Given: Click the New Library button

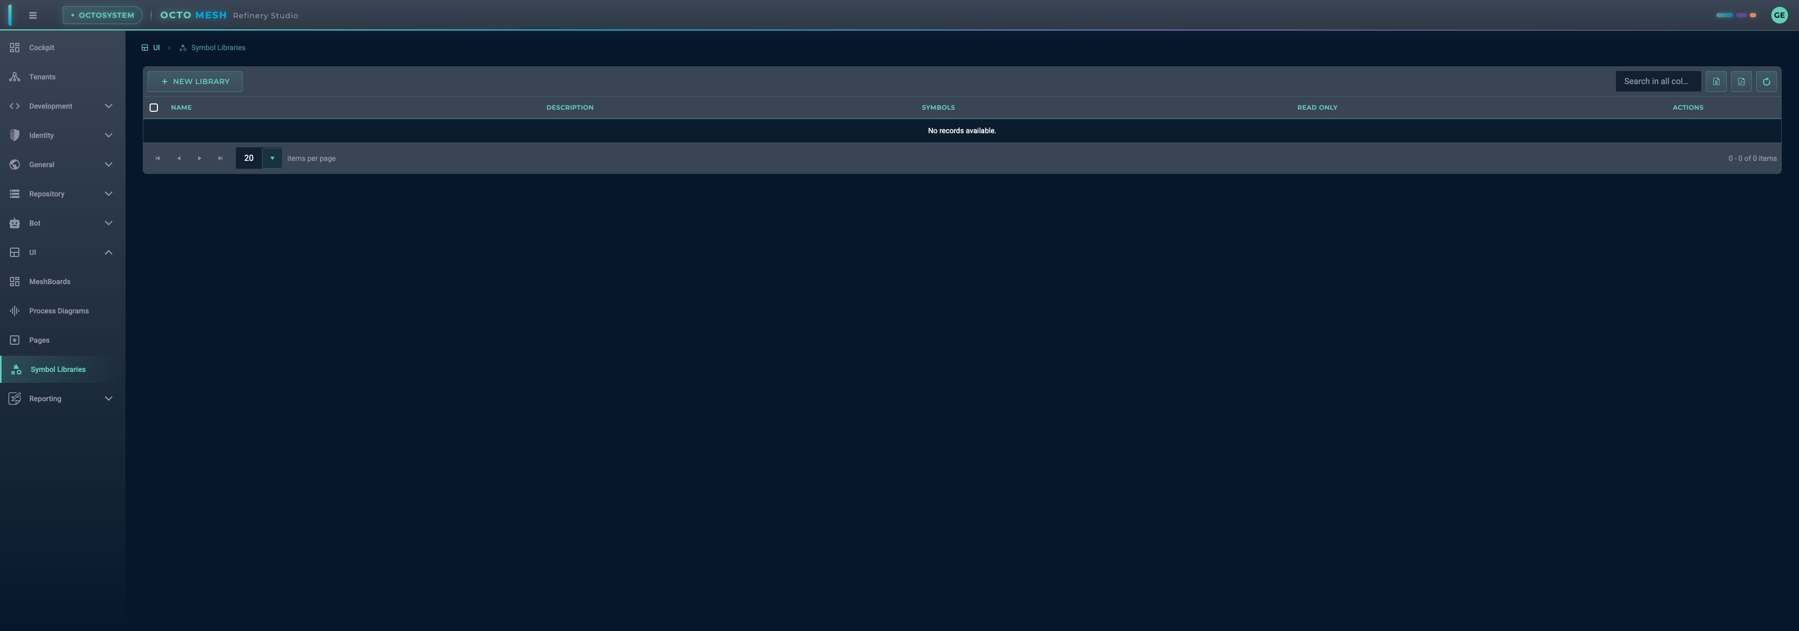Looking at the screenshot, I should 195,81.
